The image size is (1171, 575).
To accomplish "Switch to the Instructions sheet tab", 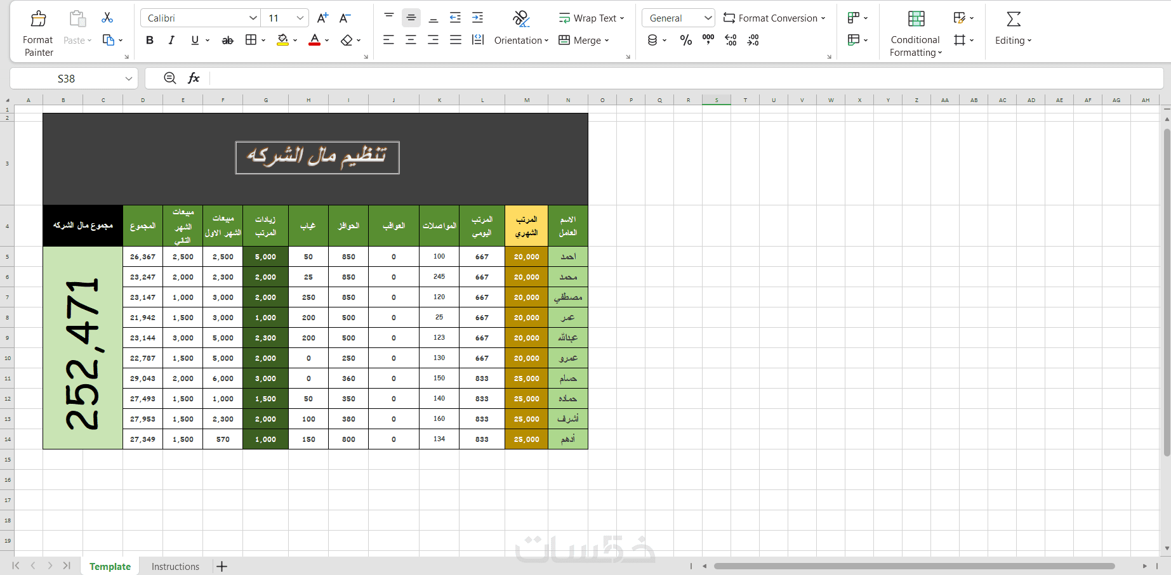I will 175,567.
